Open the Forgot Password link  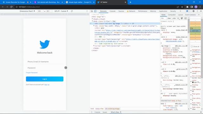[32, 73]
